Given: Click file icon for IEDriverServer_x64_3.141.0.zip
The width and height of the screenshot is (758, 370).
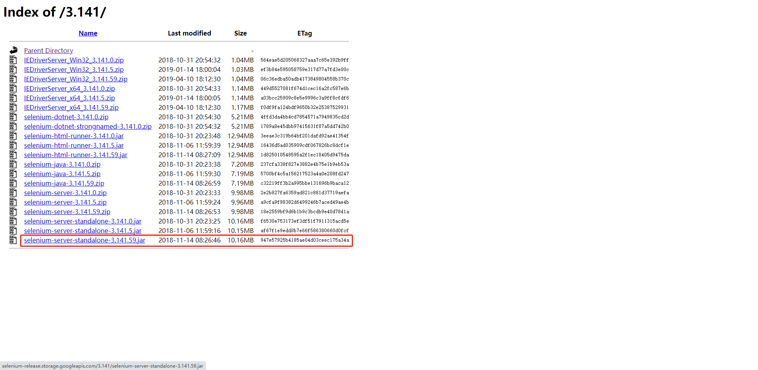Looking at the screenshot, I should (13, 88).
